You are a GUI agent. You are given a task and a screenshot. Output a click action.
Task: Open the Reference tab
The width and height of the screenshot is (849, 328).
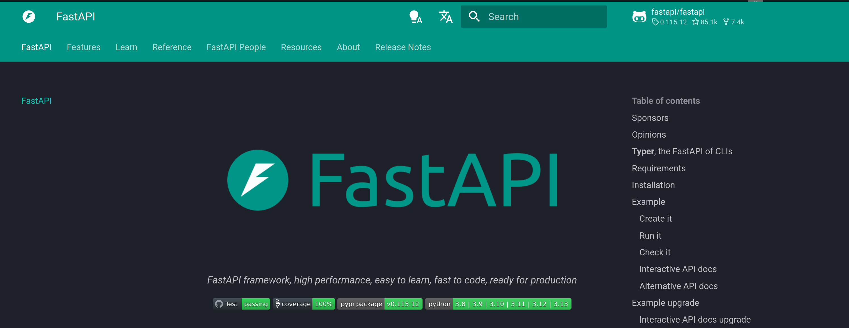pyautogui.click(x=172, y=47)
